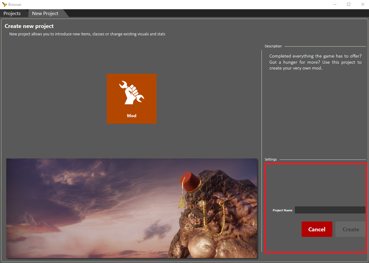Click the vertical divider beside Description panel

click(x=262, y=102)
